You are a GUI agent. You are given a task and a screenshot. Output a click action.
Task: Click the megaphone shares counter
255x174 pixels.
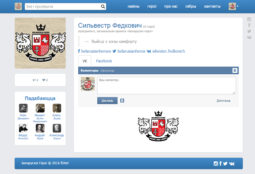click(35, 80)
